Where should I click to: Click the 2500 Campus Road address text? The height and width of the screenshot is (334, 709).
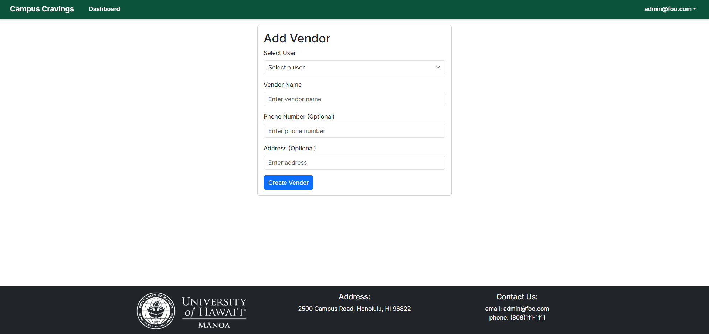[354, 309]
